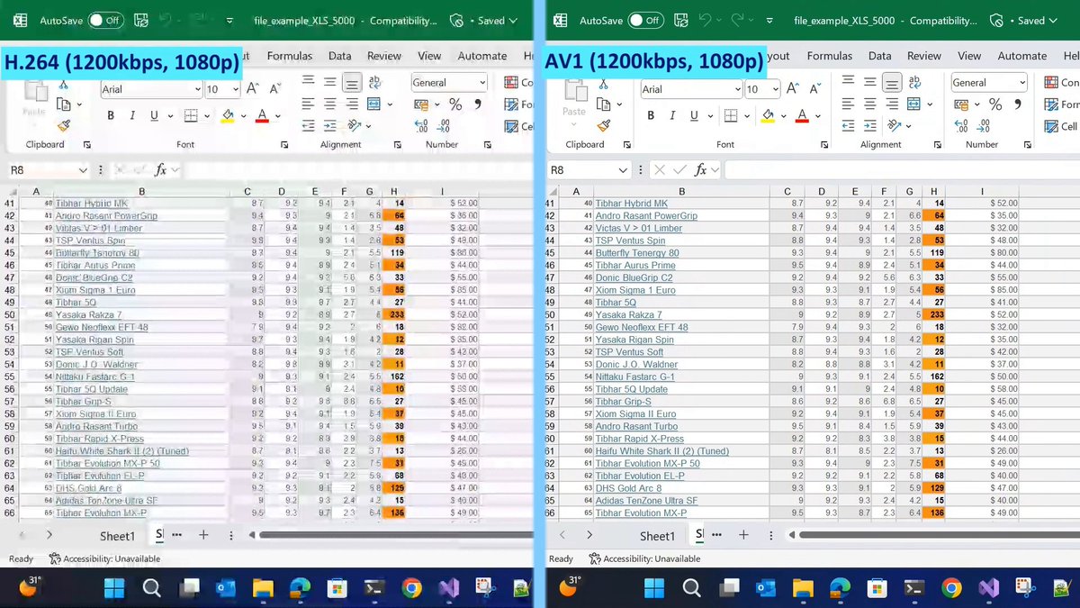Click Copy icon in the AV1 window
Viewport: 1080px width, 608px height.
coord(603,105)
